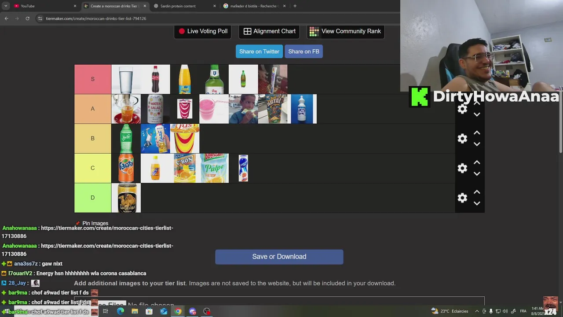The width and height of the screenshot is (563, 317).
Task: Move tier row A down
Action: coord(477,114)
